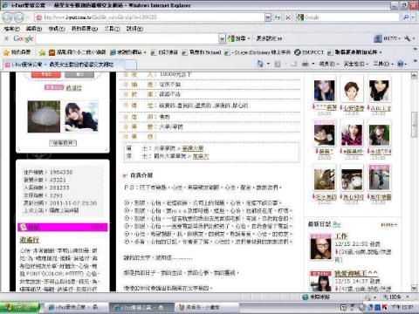Open the profile photo of the woman
Viewport: 419px width, 314px height.
point(81,117)
